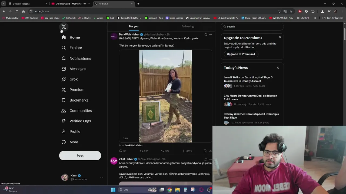Reload the current page
Screen dimensions: 346x194
tap(17, 11)
